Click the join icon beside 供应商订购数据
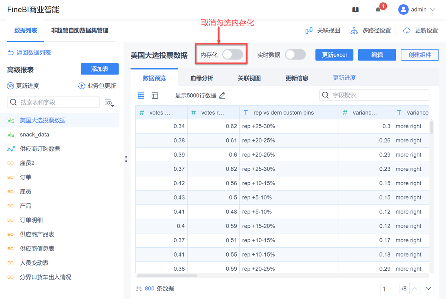 pyautogui.click(x=11, y=149)
